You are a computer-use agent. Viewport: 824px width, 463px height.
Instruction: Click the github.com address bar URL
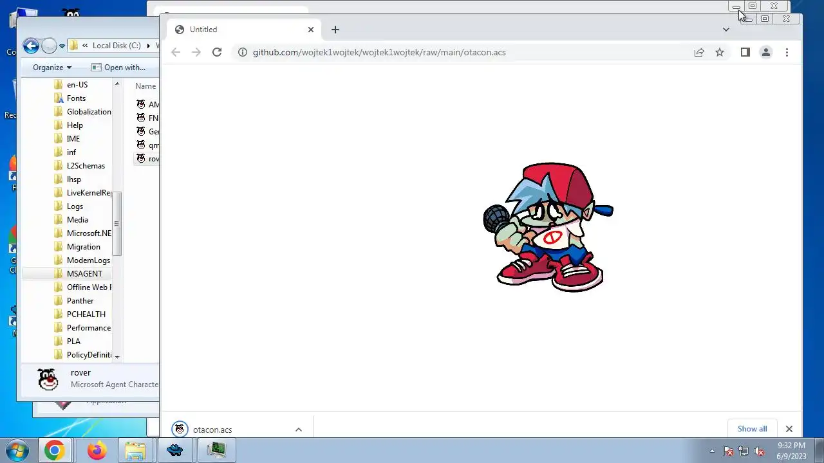(x=379, y=52)
